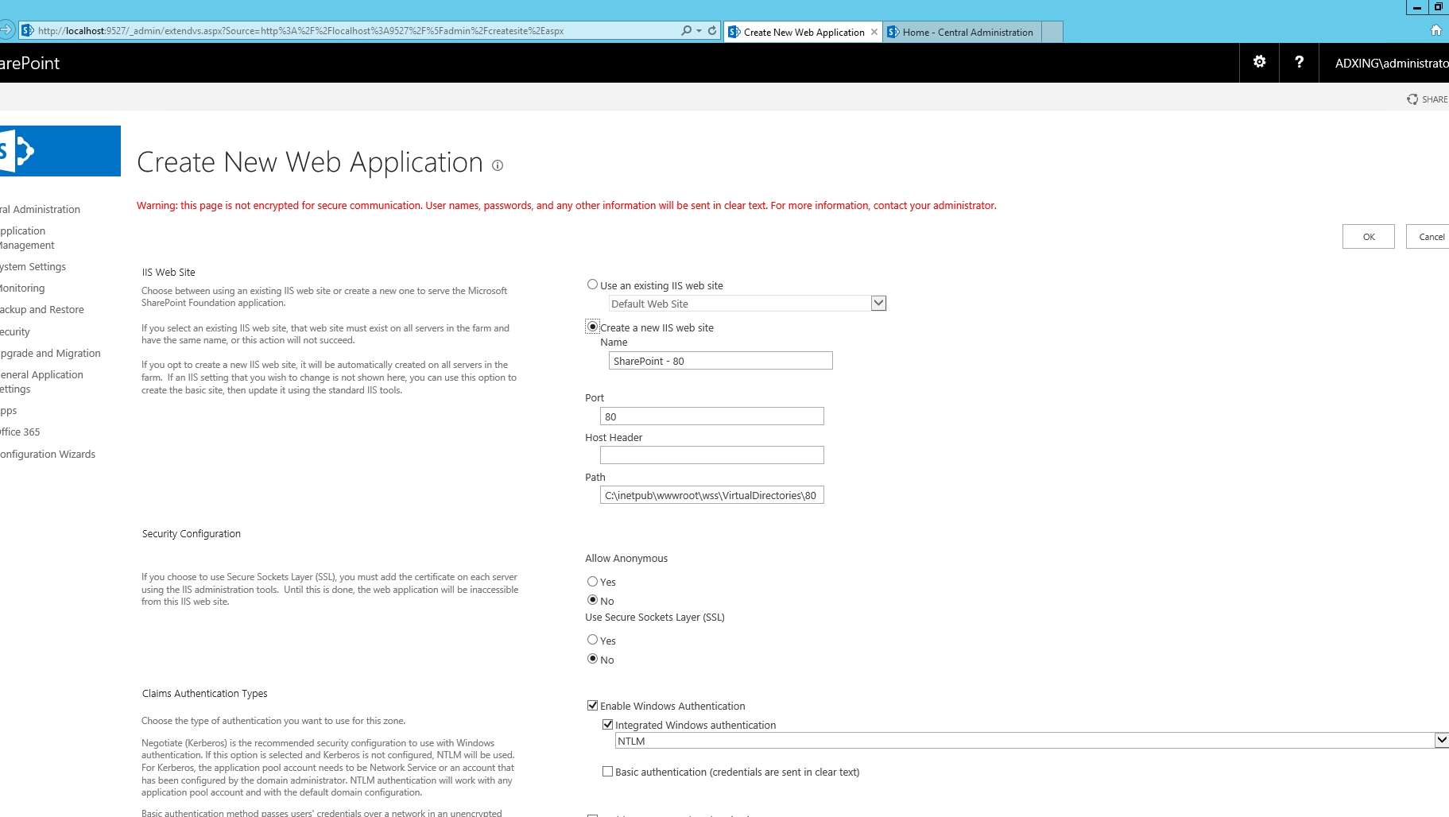
Task: Click the 'Security Configuration' section heading
Action: click(191, 534)
